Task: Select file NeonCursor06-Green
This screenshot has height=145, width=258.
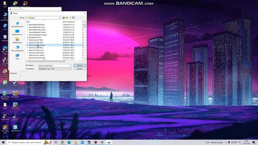Action: tap(36, 53)
